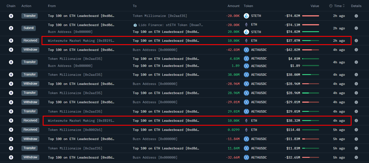The image size is (369, 163).
Task: Open the Lido Finance: stETH Token address link
Action: [171, 25]
